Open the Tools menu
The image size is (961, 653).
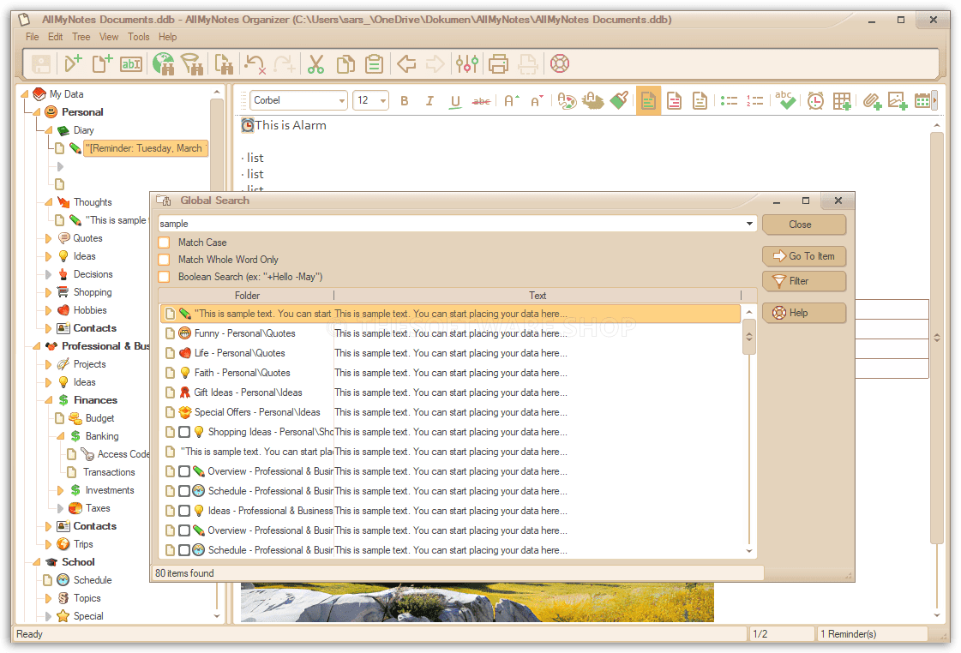tap(139, 37)
